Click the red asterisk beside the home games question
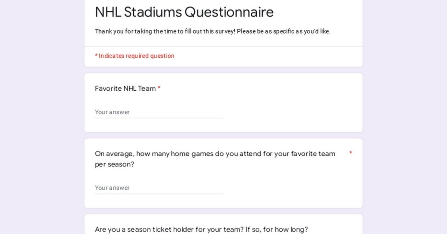 pos(351,153)
